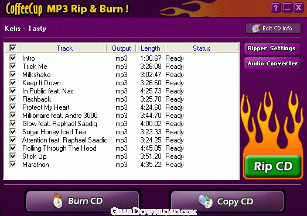This screenshot has height=216, width=307.
Task: Uncheck the Millionaire feat. Andre 3000 checkbox
Action: coord(13,115)
